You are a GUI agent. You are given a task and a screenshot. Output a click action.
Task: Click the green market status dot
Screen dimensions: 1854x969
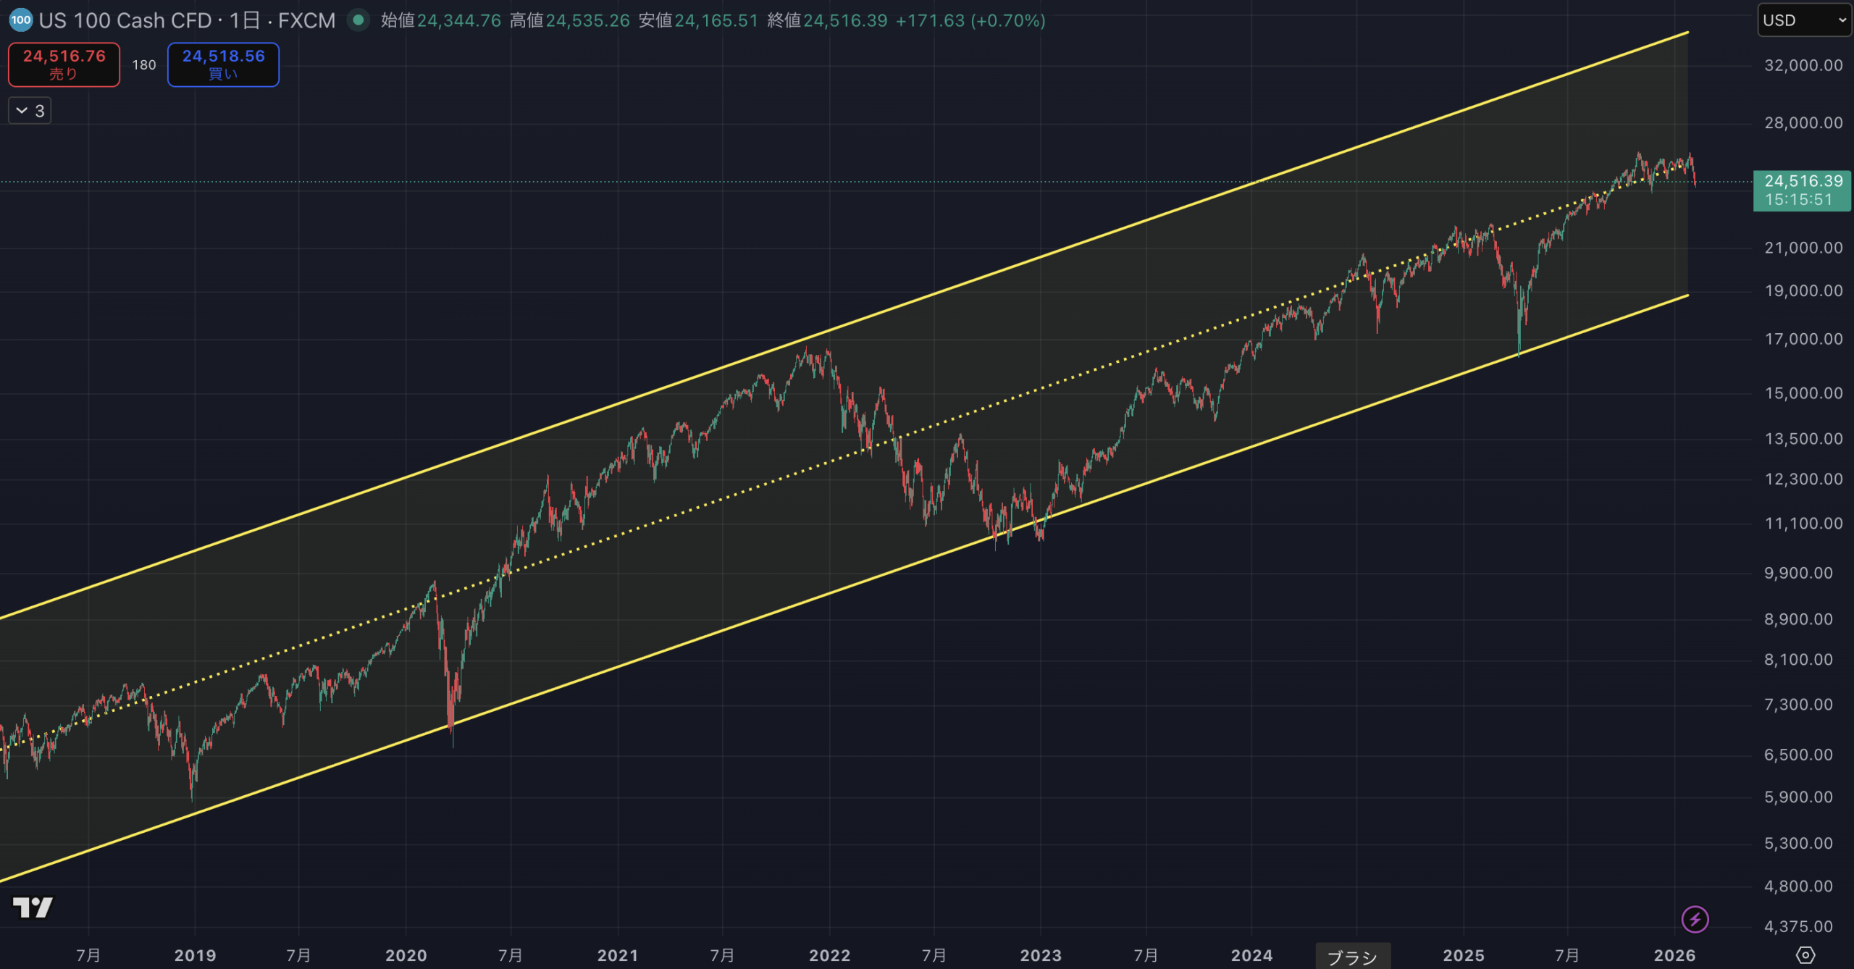(x=358, y=20)
